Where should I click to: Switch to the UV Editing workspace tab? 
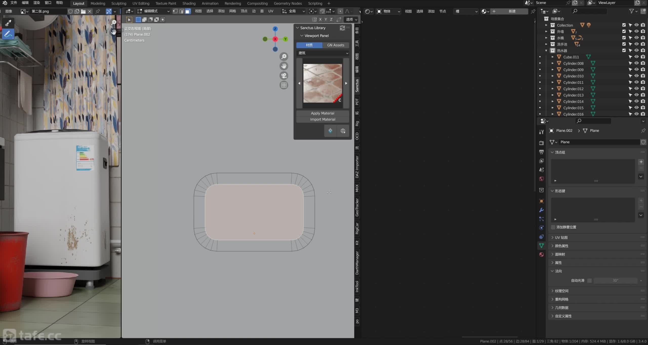point(141,3)
